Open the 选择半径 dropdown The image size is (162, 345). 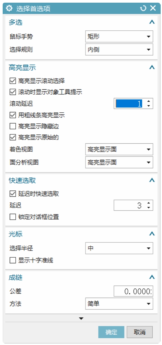pyautogui.click(x=119, y=248)
